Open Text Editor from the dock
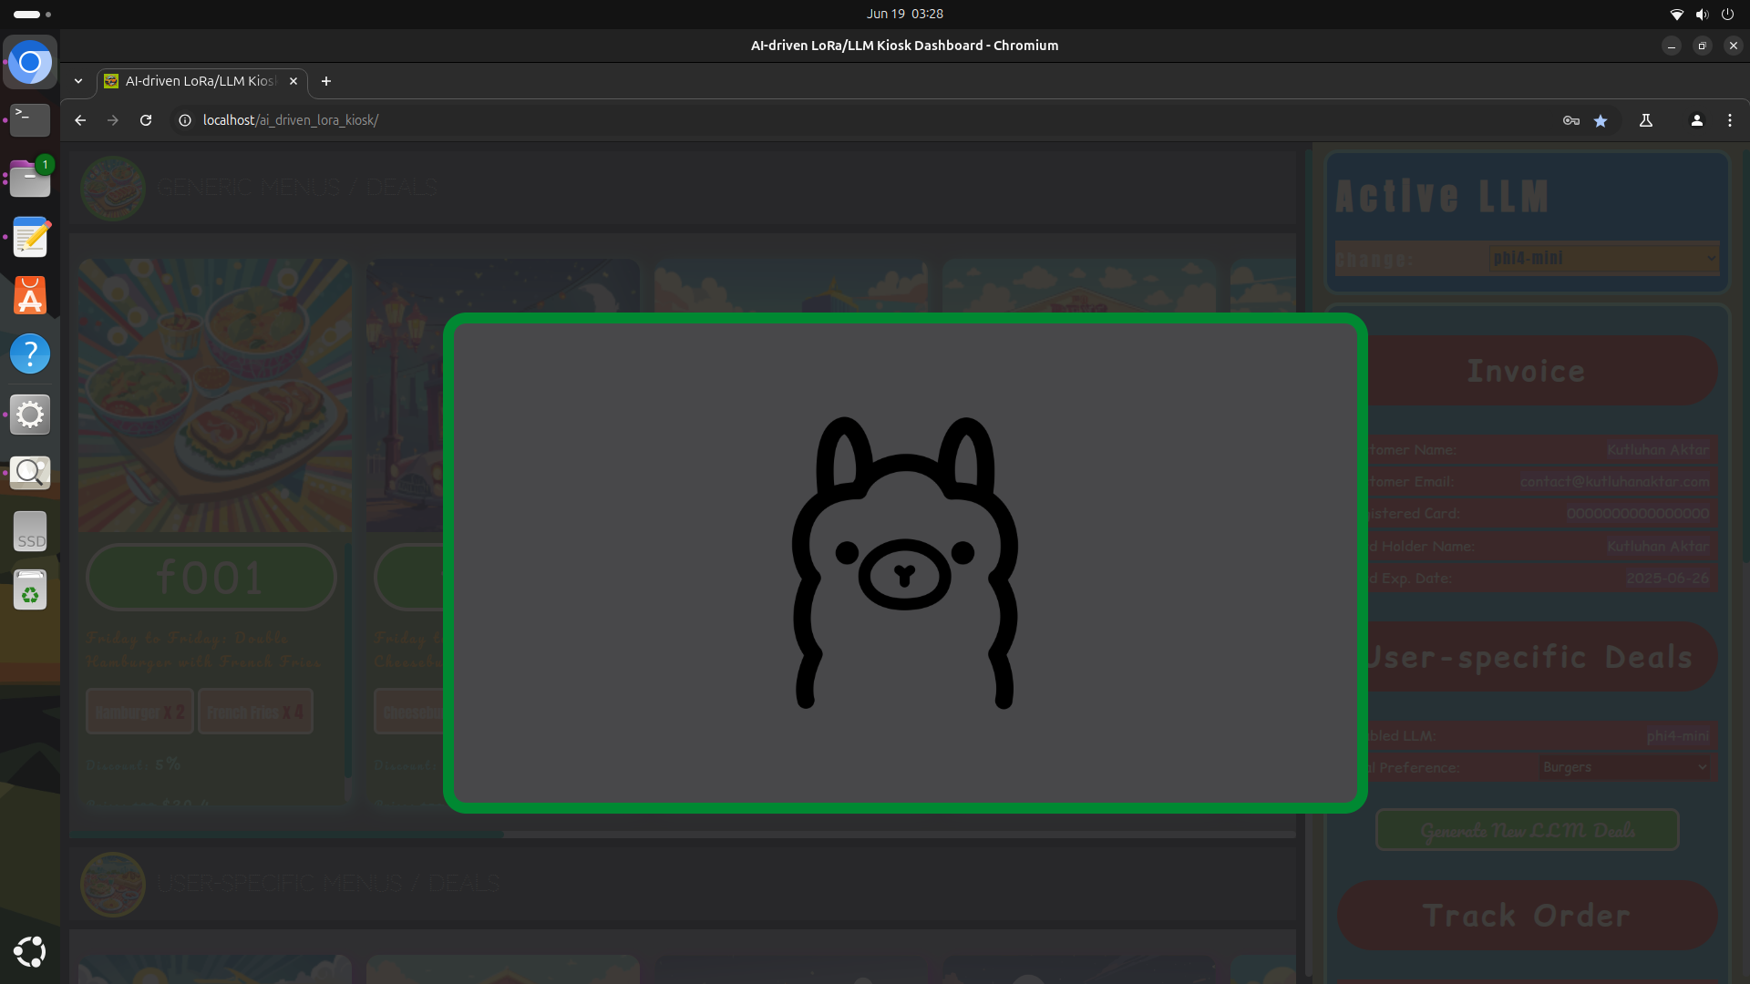Image resolution: width=1750 pixels, height=984 pixels. click(30, 237)
